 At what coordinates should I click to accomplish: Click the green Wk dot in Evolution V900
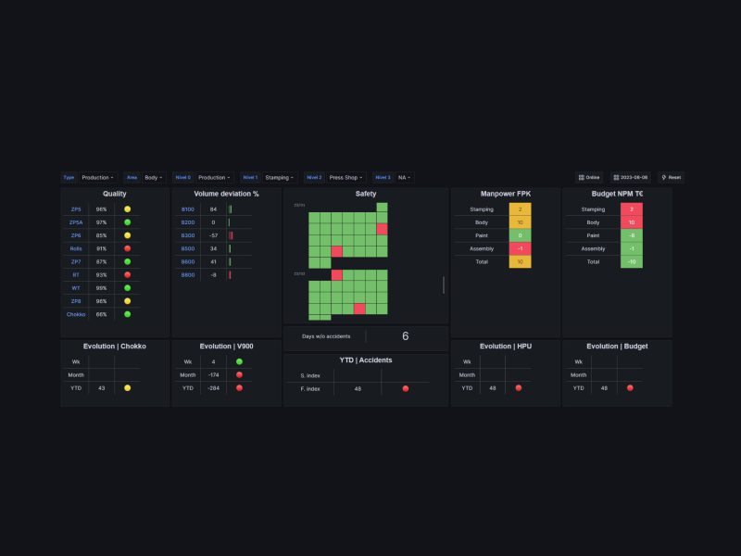click(x=239, y=361)
